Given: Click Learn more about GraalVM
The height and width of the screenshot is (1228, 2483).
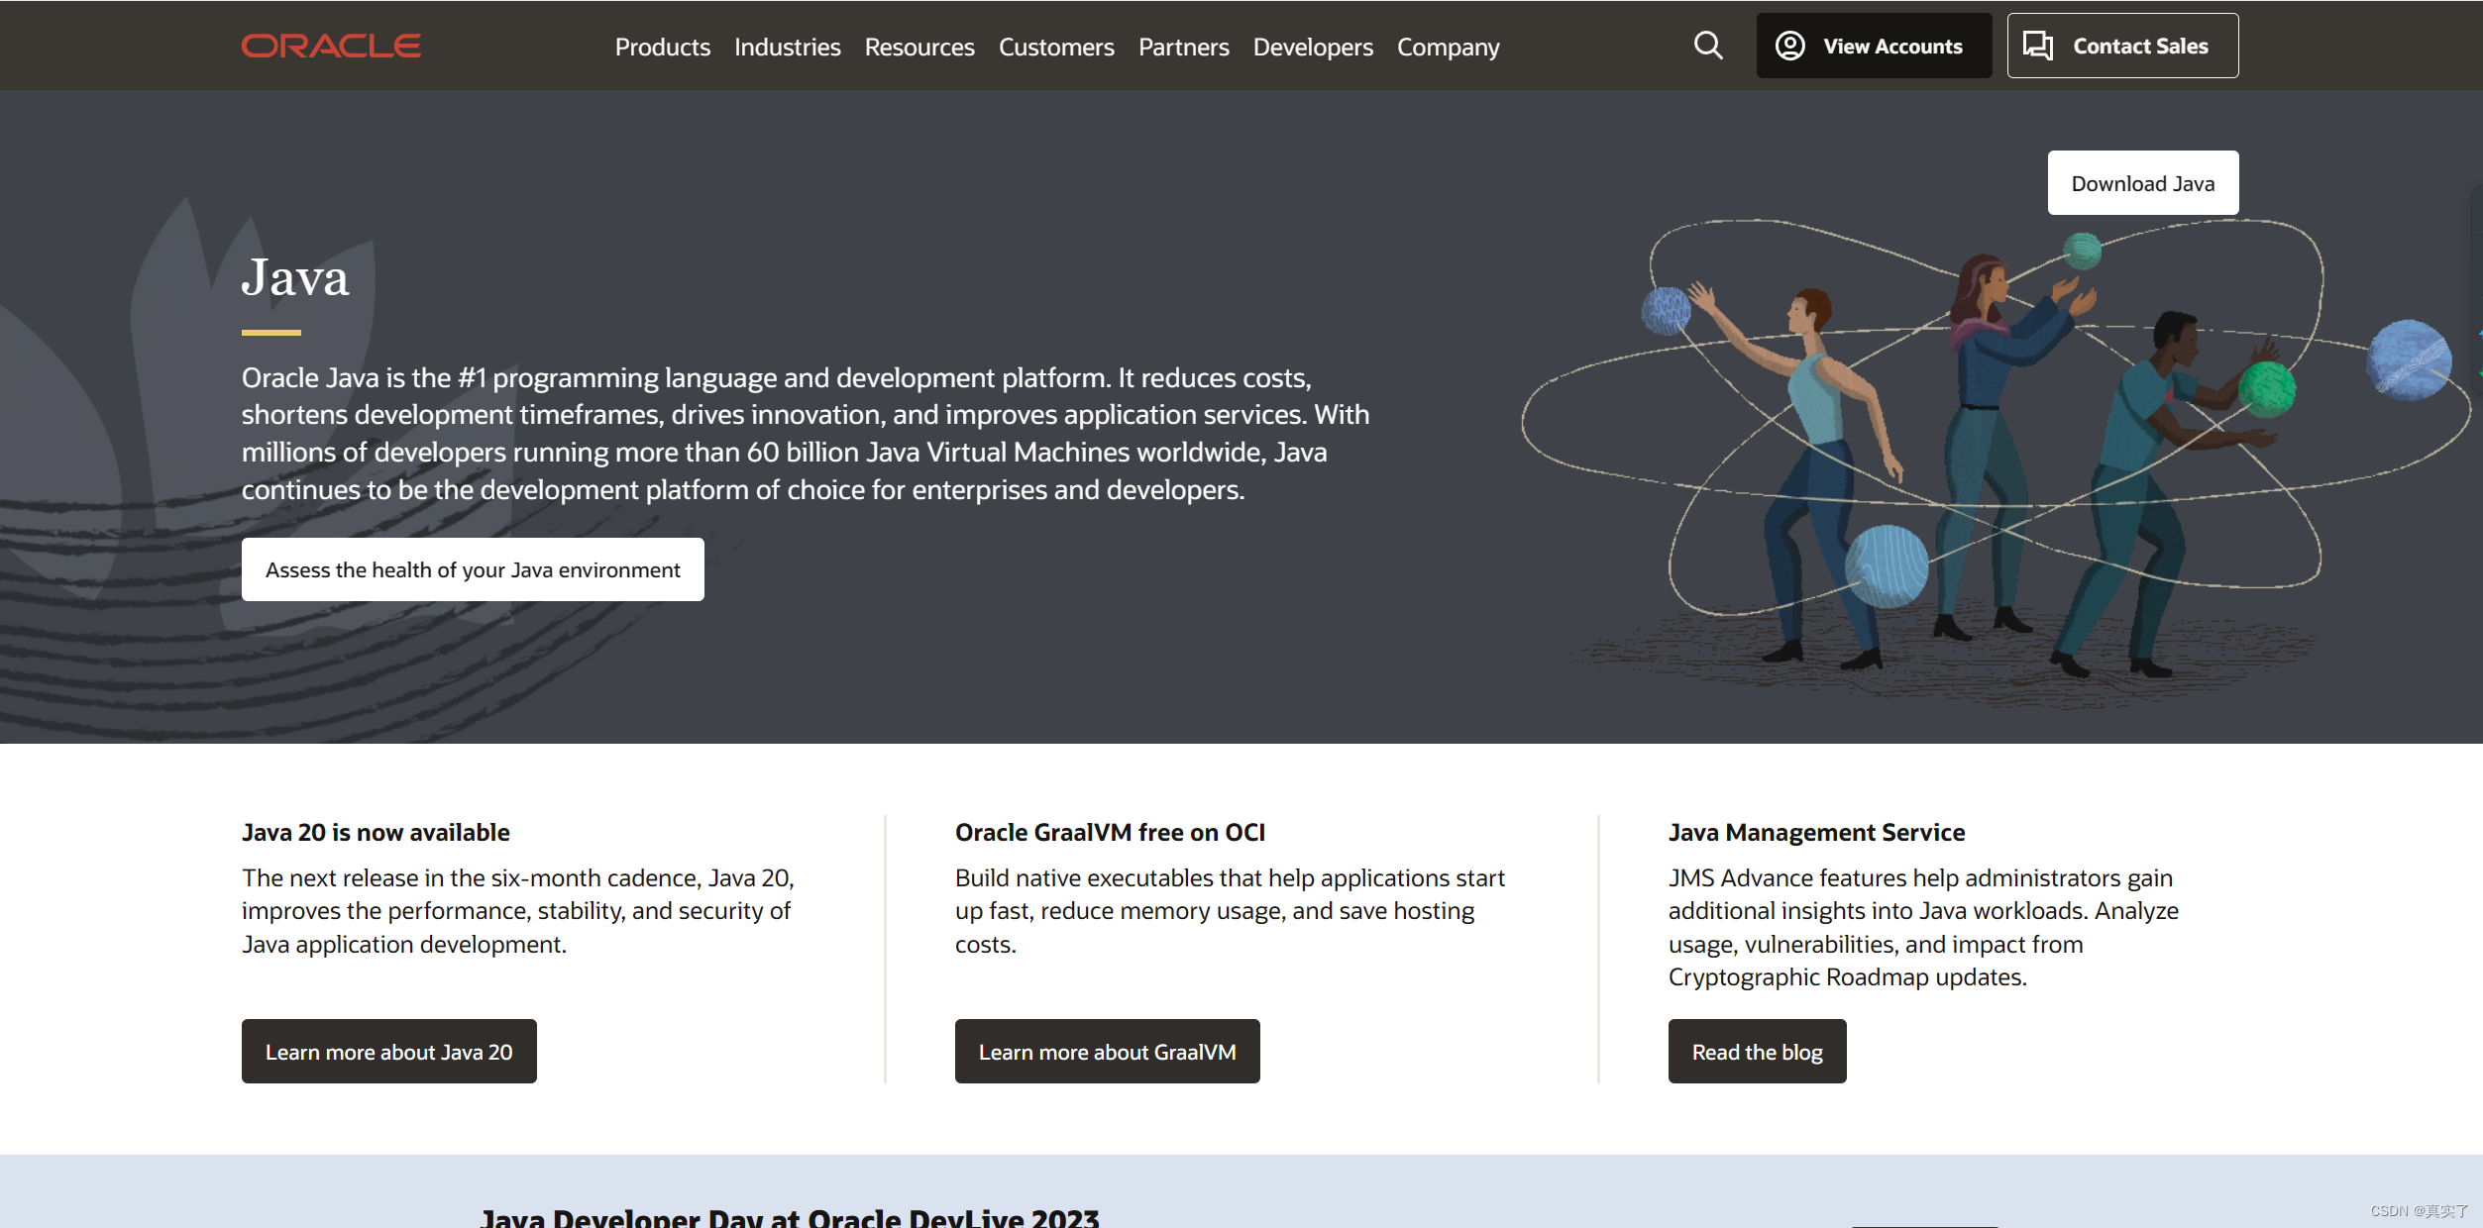Looking at the screenshot, I should [x=1107, y=1052].
